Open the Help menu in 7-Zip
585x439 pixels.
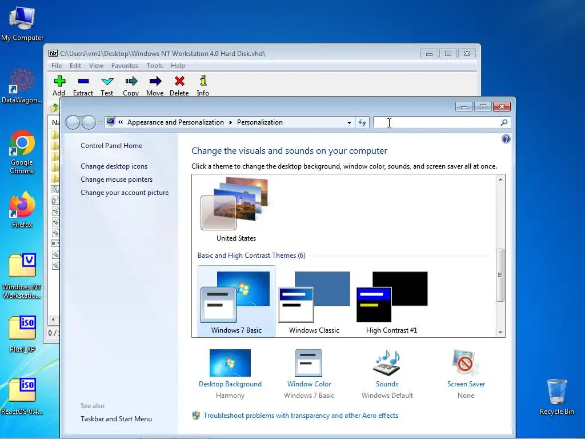tap(178, 66)
